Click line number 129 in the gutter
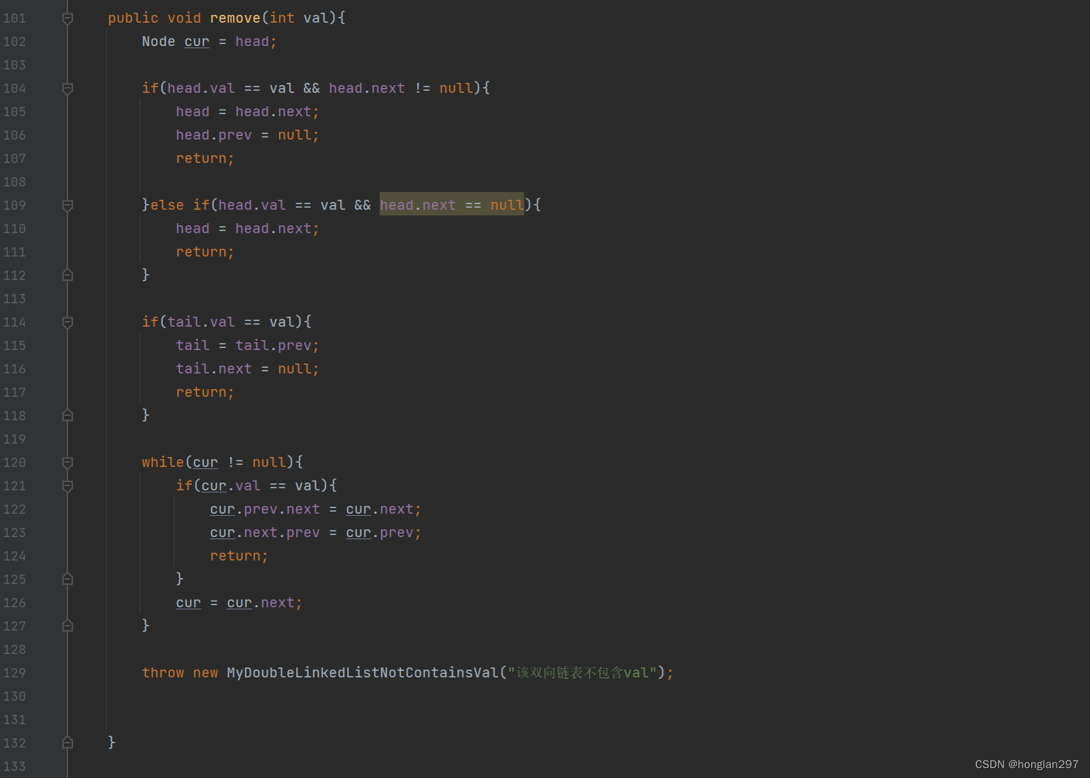The image size is (1090, 778). tap(14, 673)
